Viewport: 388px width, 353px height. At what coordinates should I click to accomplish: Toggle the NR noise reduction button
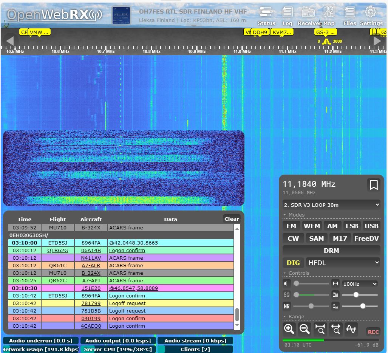coord(287,306)
